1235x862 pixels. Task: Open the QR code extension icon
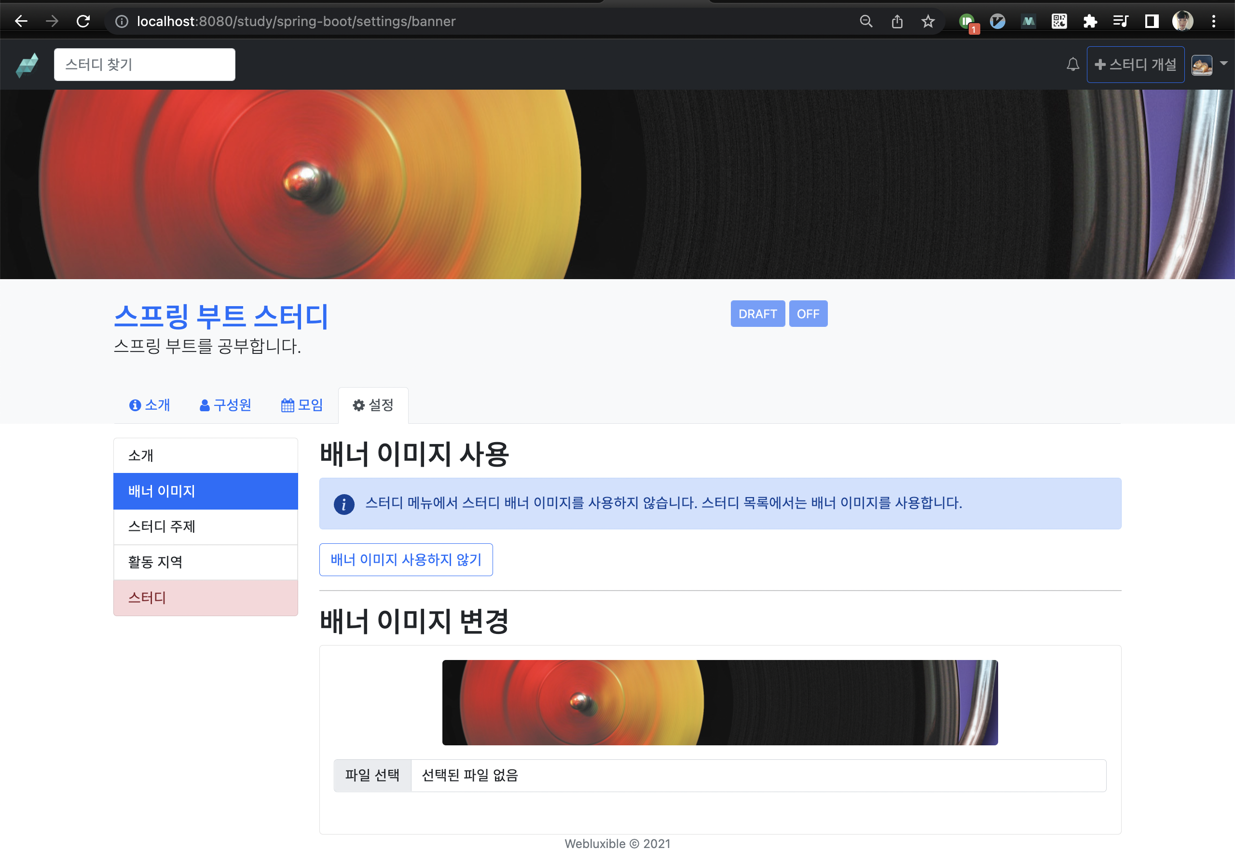pyautogui.click(x=1058, y=22)
